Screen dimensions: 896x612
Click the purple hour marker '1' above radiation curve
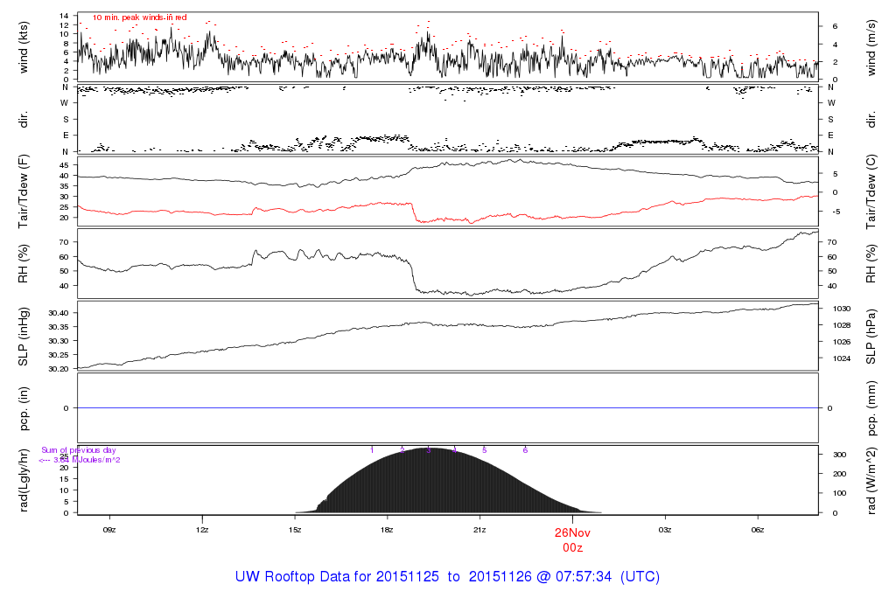[x=372, y=450]
